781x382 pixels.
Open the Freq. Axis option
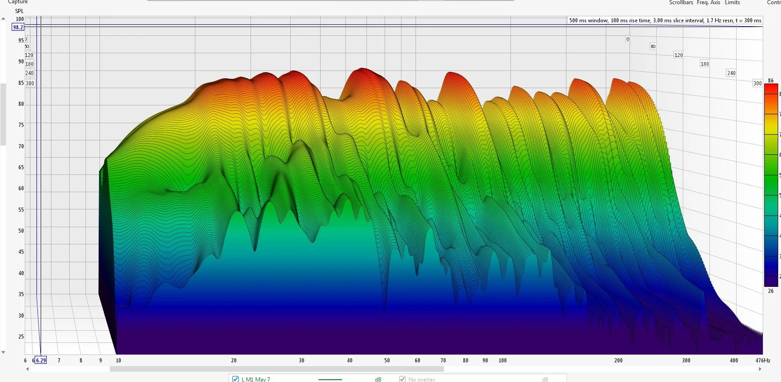pos(709,3)
